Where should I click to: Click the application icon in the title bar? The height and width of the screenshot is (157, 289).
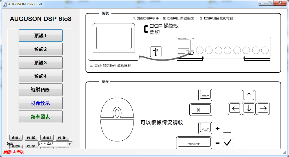(x=5, y=4)
